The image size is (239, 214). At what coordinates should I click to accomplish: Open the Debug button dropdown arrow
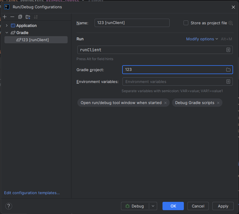coord(153,206)
